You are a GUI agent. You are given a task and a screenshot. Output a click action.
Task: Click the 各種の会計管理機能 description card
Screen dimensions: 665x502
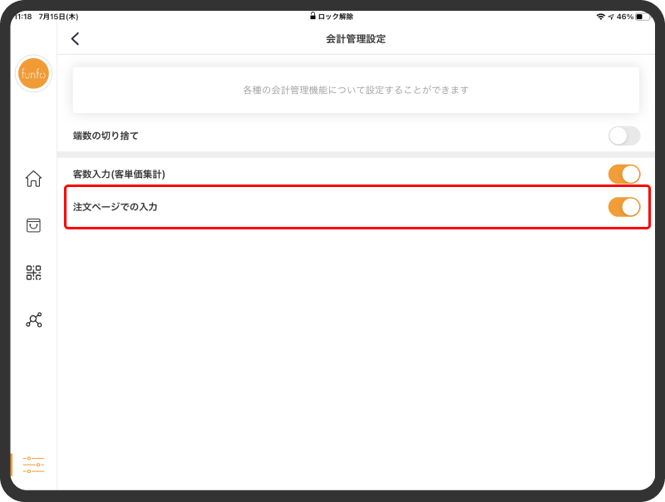356,90
